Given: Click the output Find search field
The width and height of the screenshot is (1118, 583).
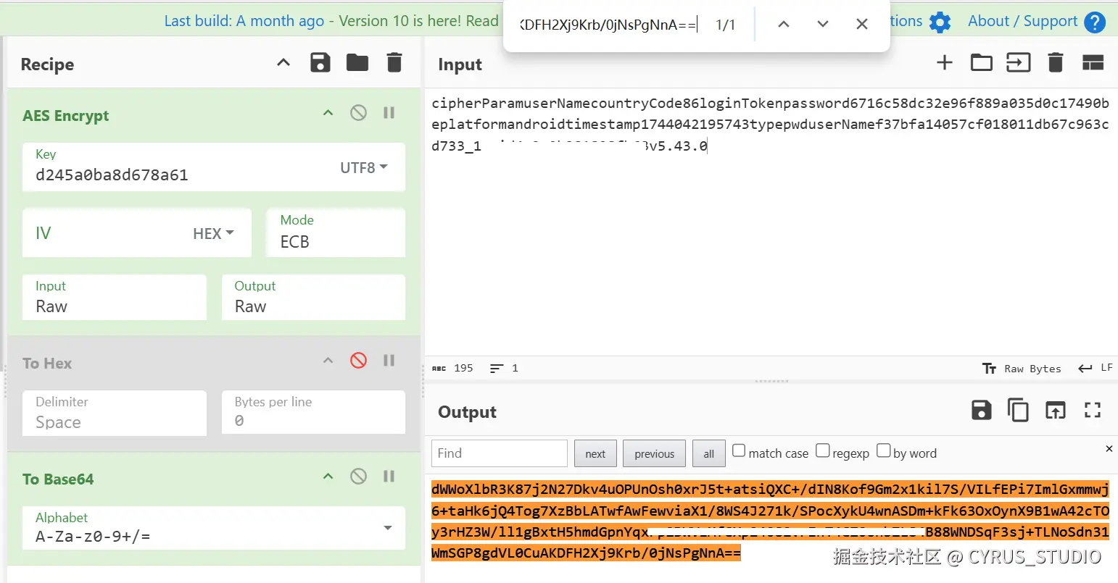Looking at the screenshot, I should (x=500, y=453).
